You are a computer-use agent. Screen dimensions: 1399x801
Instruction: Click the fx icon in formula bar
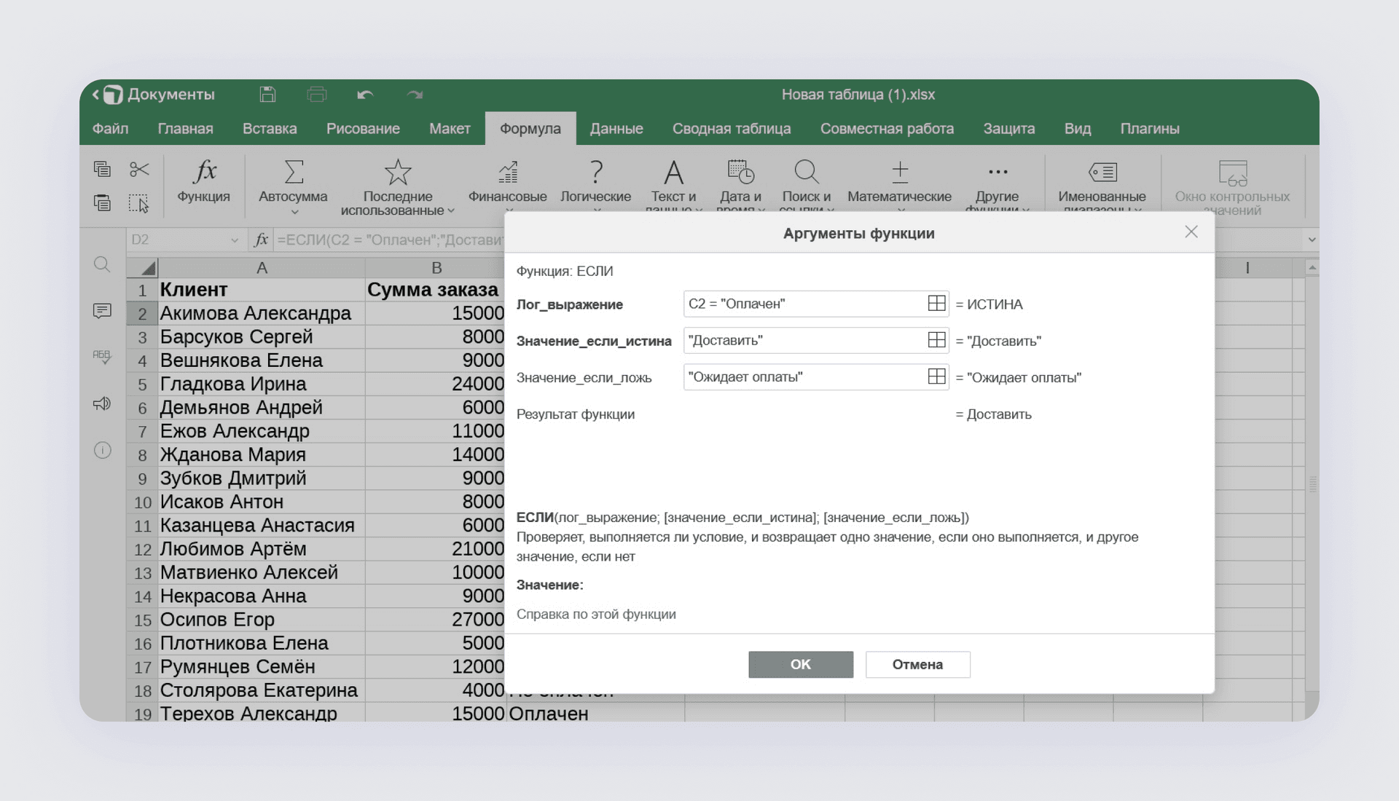pyautogui.click(x=261, y=240)
